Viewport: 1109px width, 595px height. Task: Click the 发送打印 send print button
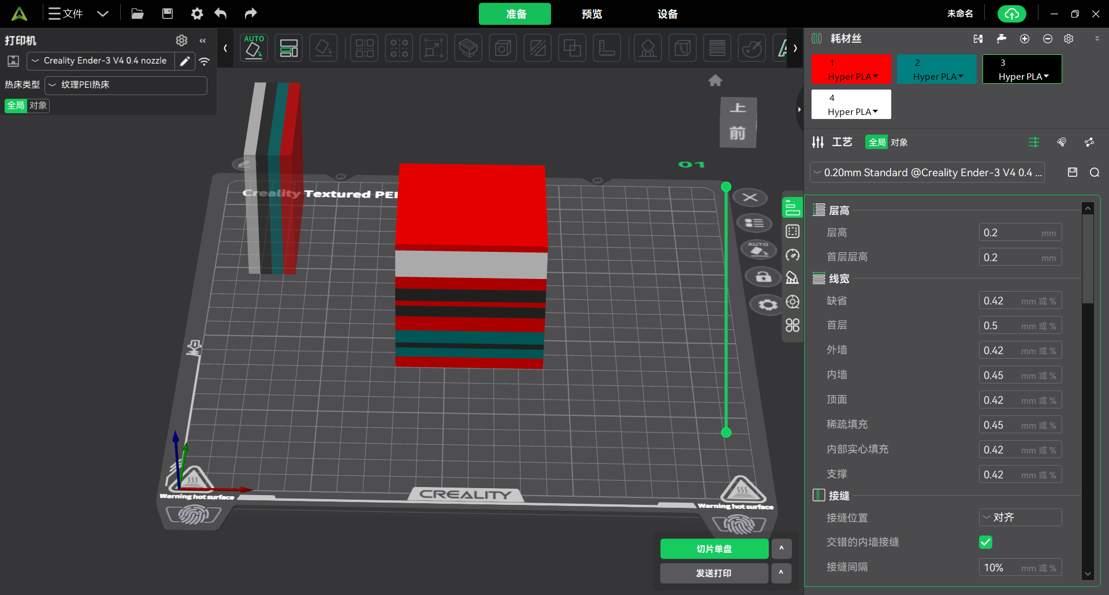pos(714,573)
